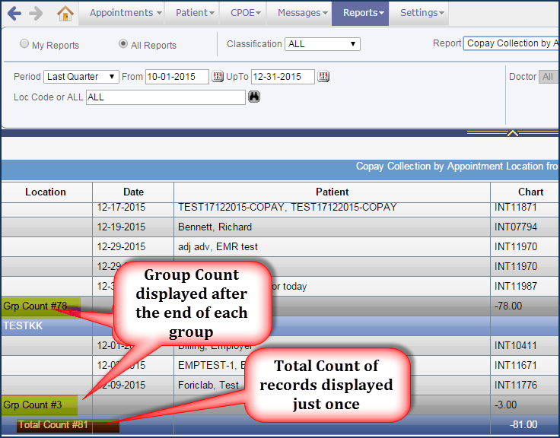The height and width of the screenshot is (438, 560).
Task: Click chart number INT11871
Action: 516,208
